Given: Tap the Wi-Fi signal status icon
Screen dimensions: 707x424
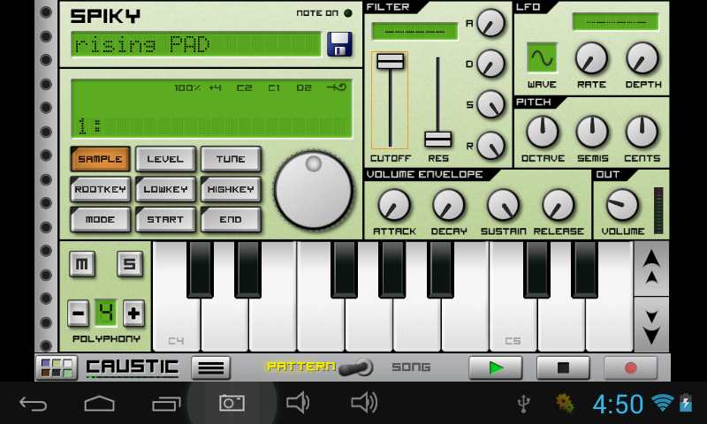Looking at the screenshot, I should pos(663,403).
